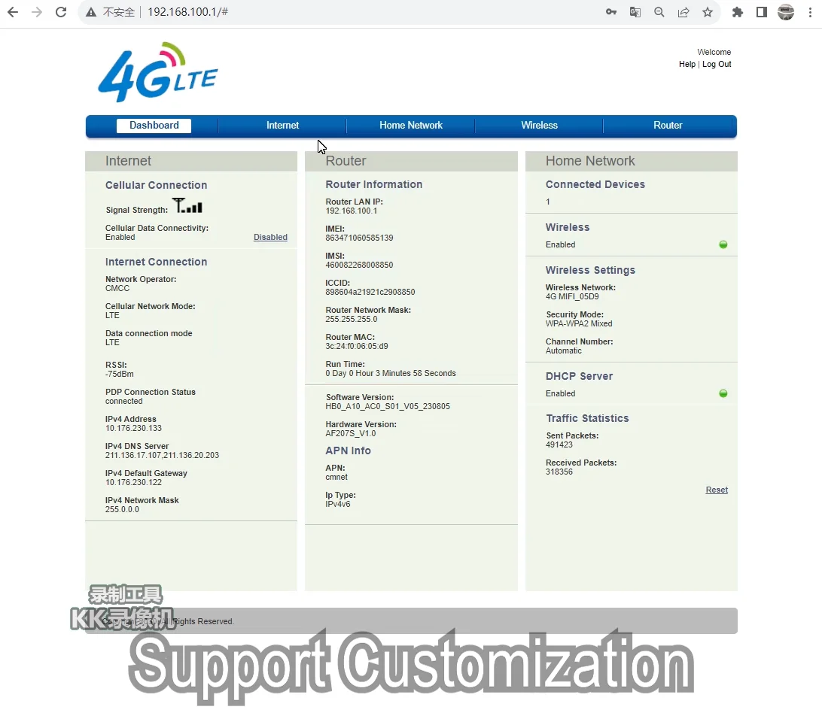Switch to the Wireless tab

tap(538, 125)
